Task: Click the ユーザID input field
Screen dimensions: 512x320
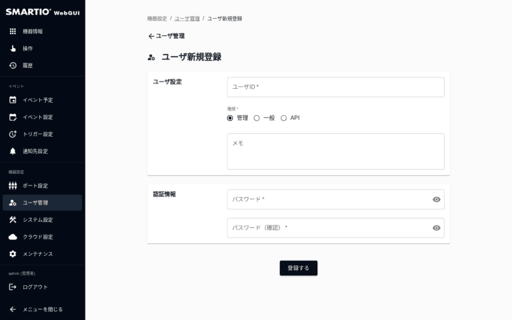Action: click(335, 87)
